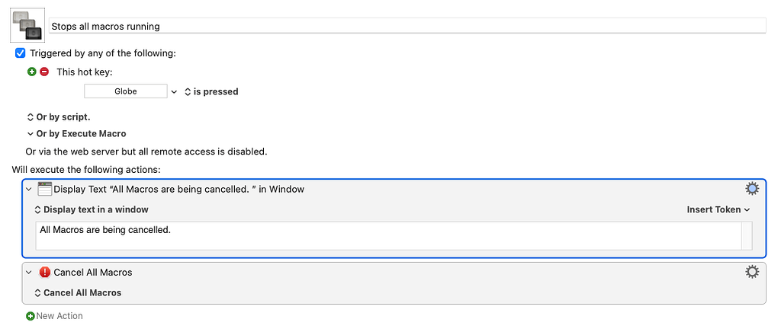Click the macro icon thumbnail
This screenshot has height=332, width=781.
(27, 25)
